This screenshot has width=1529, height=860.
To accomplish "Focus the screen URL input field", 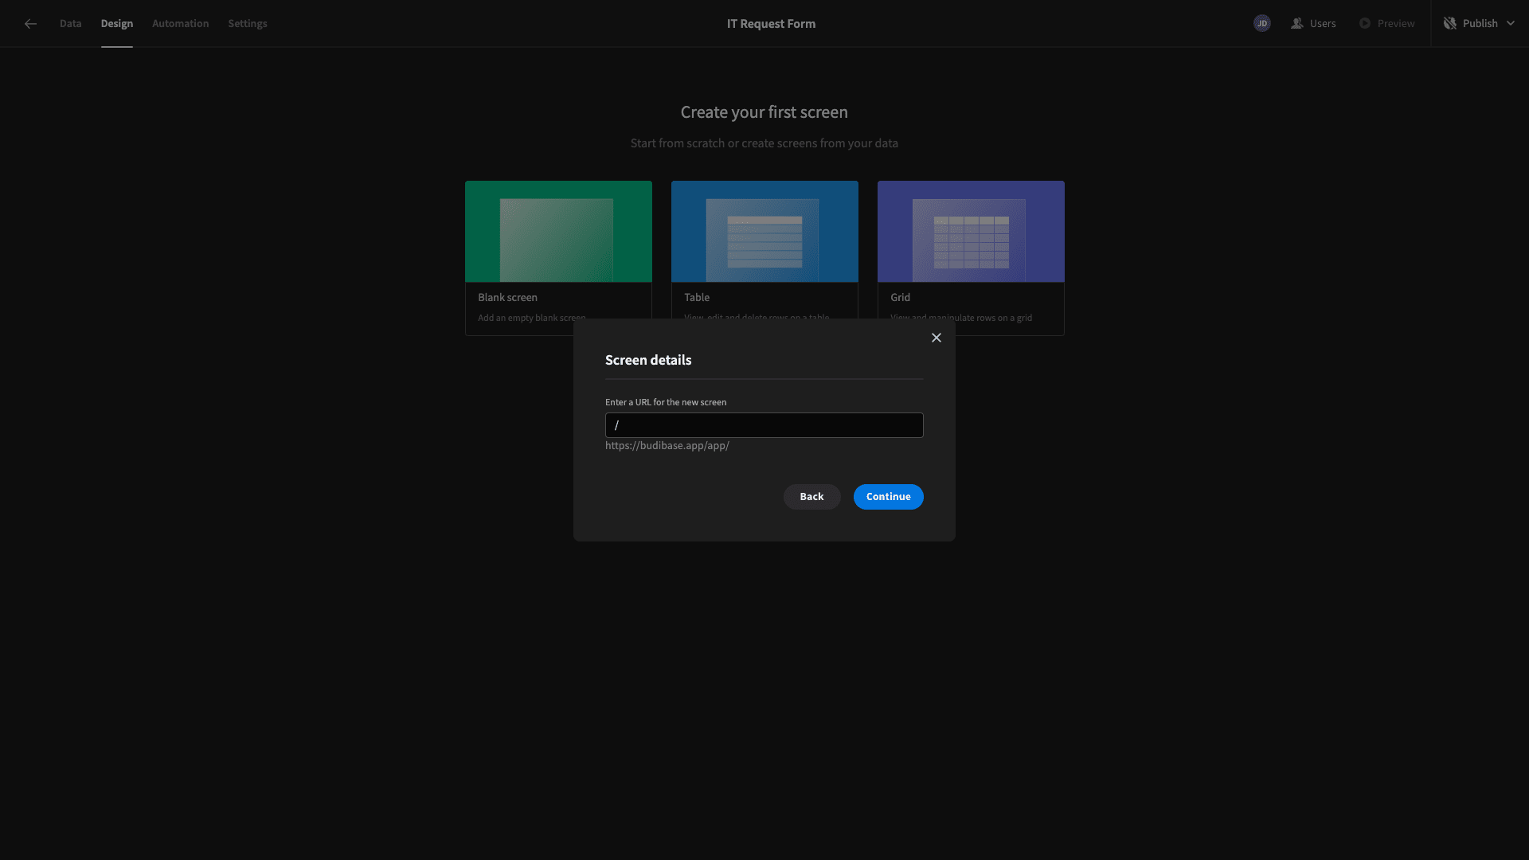I will coord(764,425).
